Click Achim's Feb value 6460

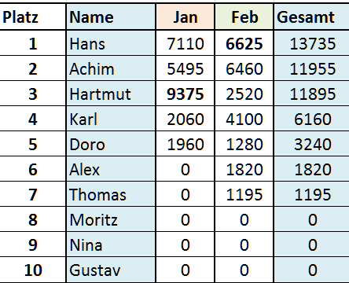(244, 68)
